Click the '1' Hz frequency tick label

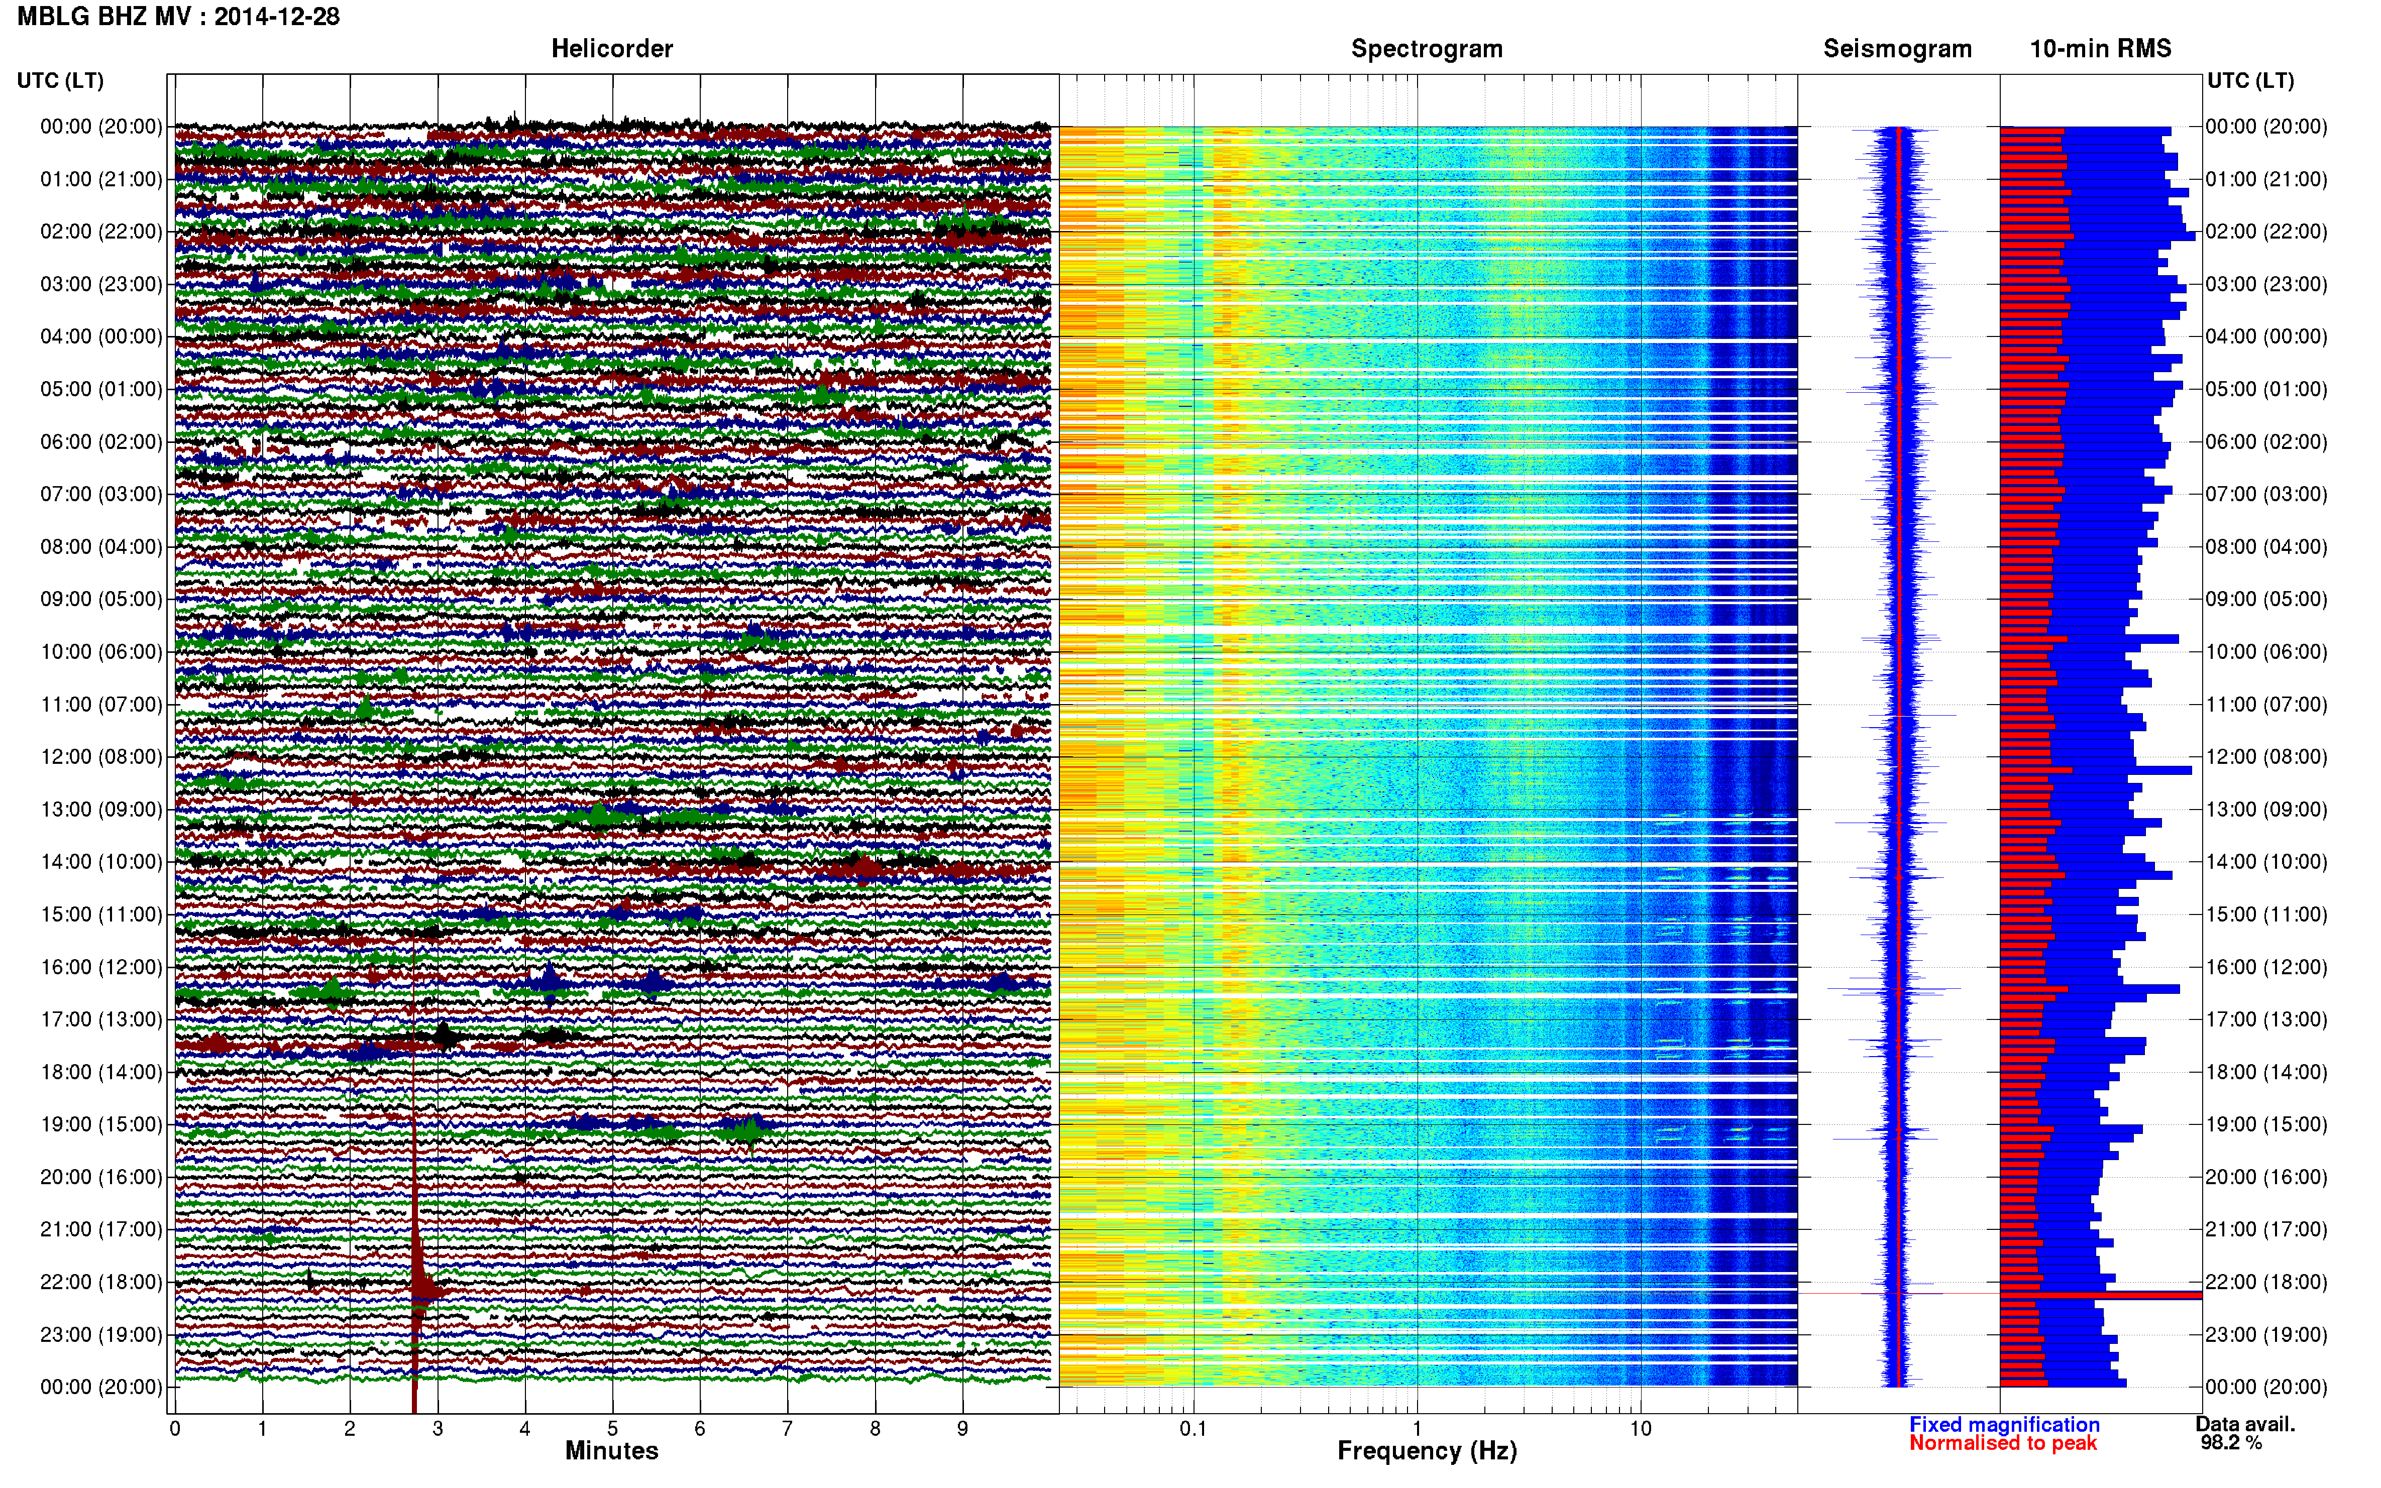coord(1418,1429)
